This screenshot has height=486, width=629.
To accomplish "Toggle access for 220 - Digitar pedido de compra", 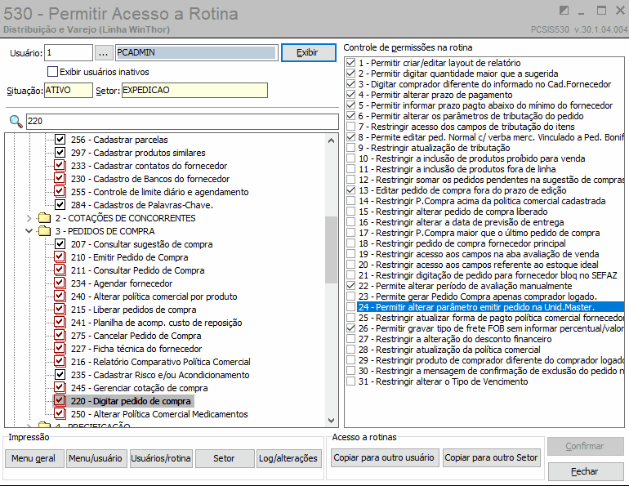I will tap(60, 401).
